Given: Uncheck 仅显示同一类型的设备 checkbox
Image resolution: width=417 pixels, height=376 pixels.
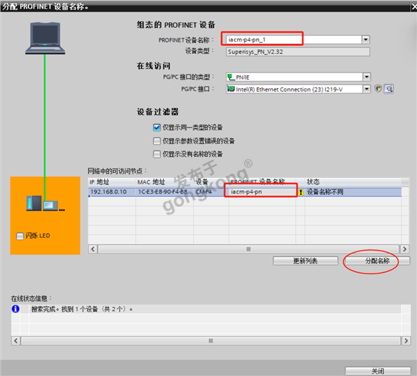Looking at the screenshot, I should click(156, 127).
